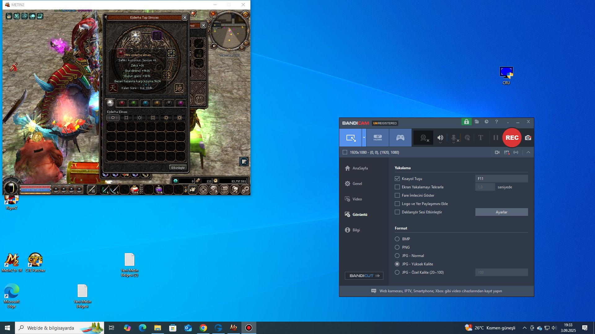The width and height of the screenshot is (595, 334).
Task: Close the Ejderha Taşı Simyası window
Action: [185, 18]
